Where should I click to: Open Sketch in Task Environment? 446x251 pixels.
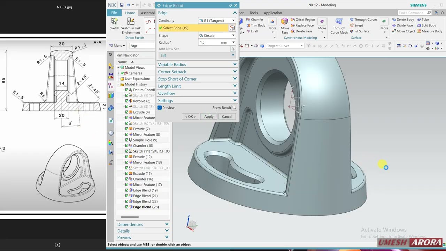point(131,26)
